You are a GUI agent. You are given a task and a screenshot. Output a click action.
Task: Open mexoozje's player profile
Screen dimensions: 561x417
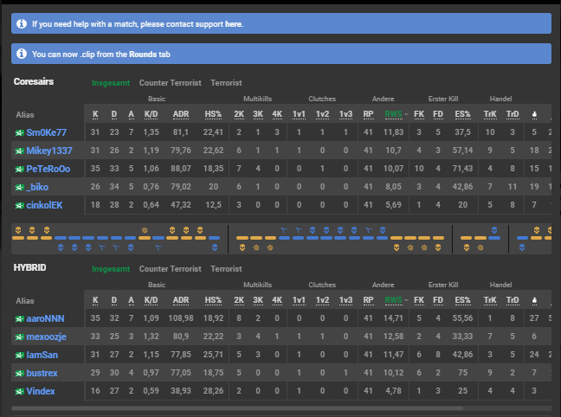coord(46,337)
